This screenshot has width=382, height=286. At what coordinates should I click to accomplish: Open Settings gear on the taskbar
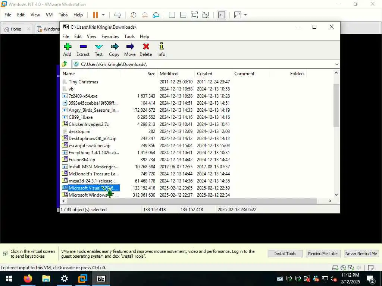64,279
